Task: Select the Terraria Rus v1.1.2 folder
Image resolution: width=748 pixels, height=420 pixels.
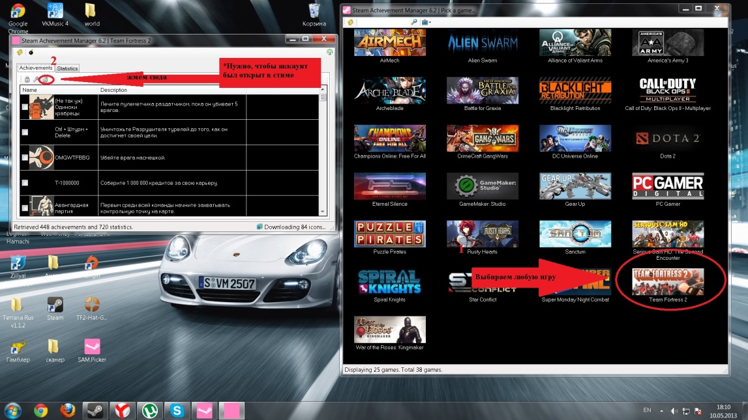Action: 18,313
